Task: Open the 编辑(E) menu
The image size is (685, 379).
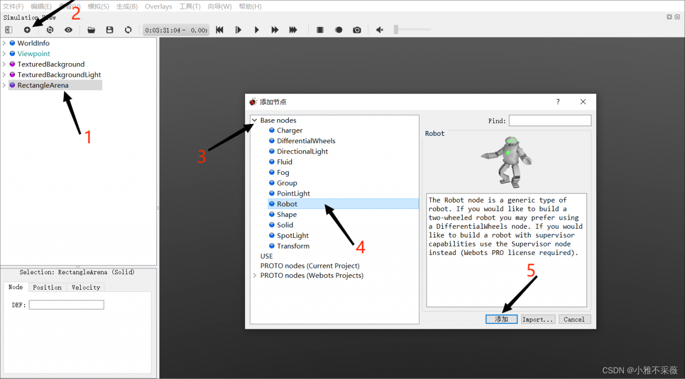Action: tap(41, 6)
